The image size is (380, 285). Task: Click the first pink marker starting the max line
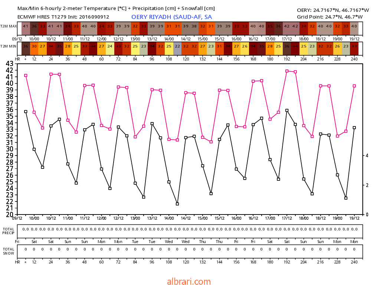pos(26,75)
